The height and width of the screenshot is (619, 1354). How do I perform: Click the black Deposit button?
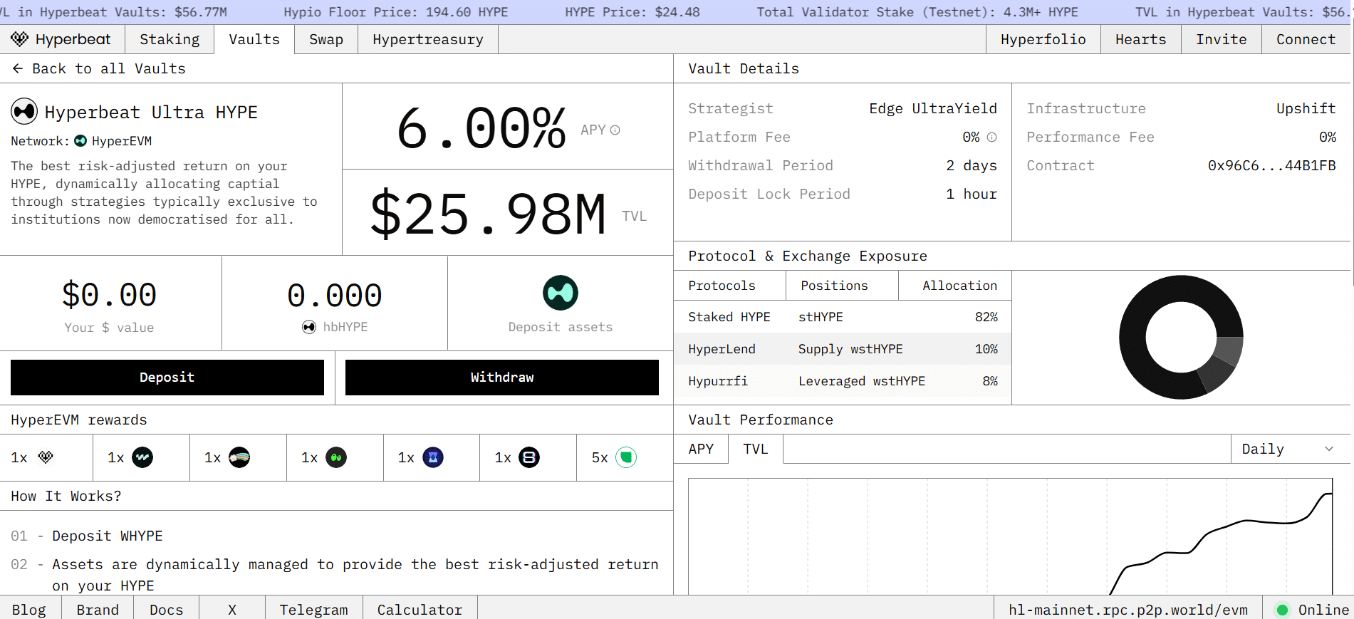click(x=167, y=378)
